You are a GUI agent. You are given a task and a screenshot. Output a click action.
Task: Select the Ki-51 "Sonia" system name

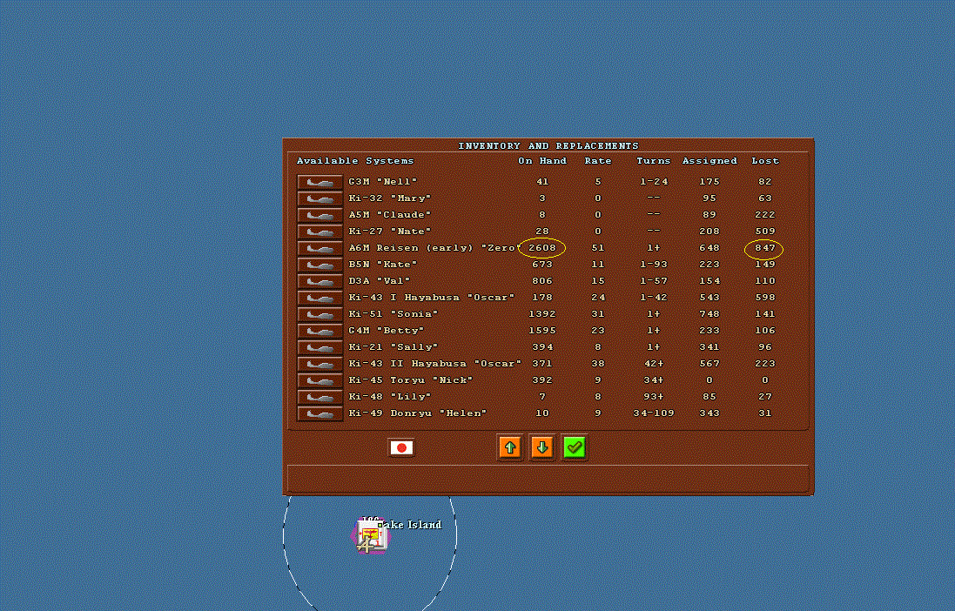point(393,313)
